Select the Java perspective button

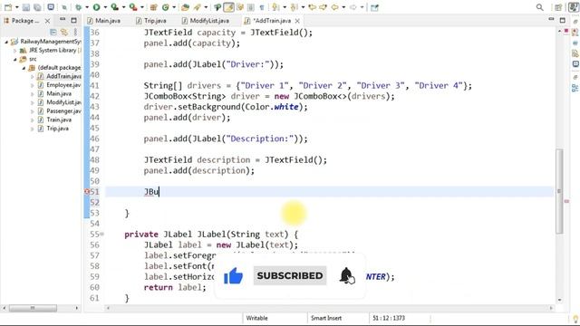[573, 7]
